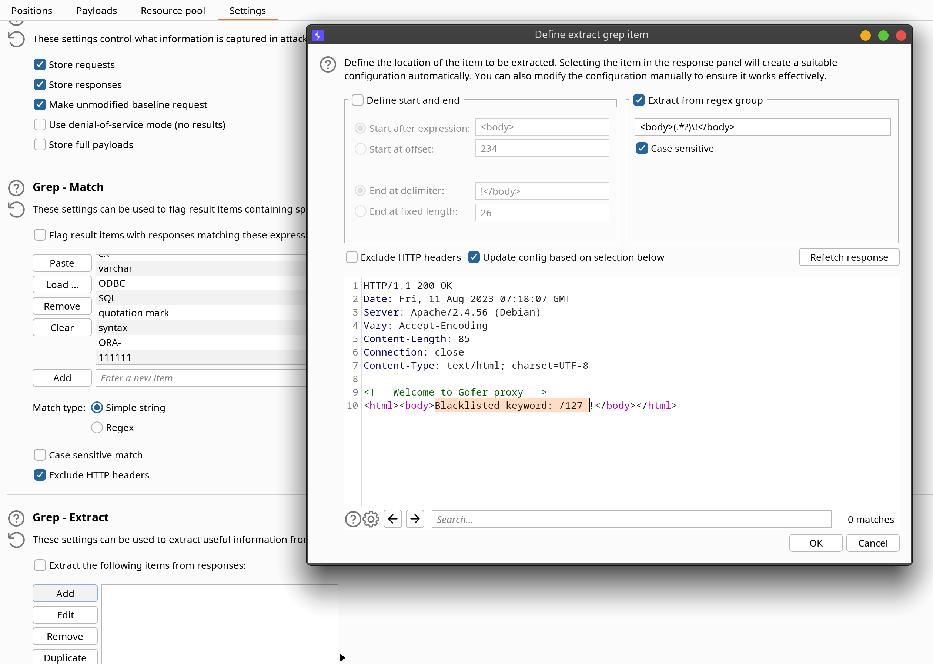Enable Extract the following items from responses
The width and height of the screenshot is (933, 664).
pyautogui.click(x=40, y=565)
